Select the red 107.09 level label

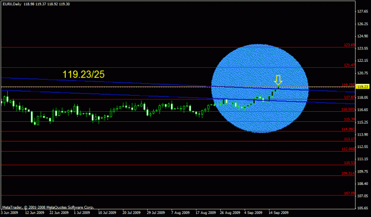point(350,193)
